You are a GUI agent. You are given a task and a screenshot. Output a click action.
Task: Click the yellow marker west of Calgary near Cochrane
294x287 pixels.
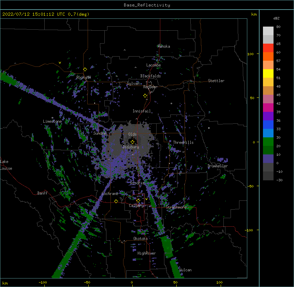coord(116,201)
